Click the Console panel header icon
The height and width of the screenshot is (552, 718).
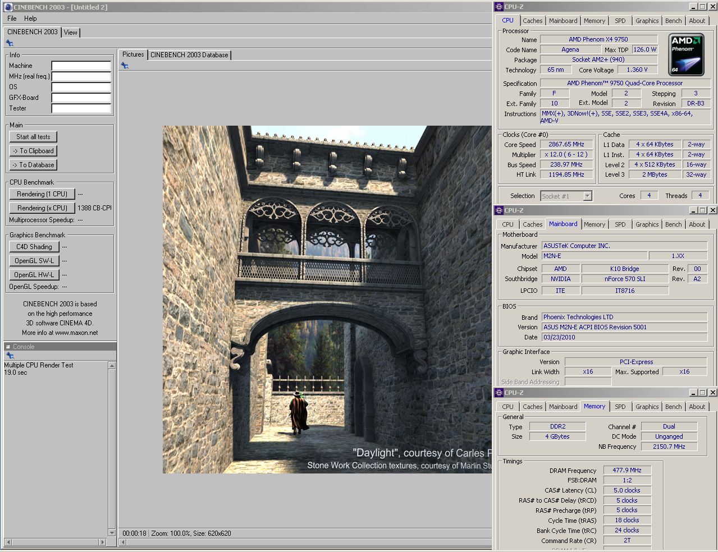pos(8,347)
